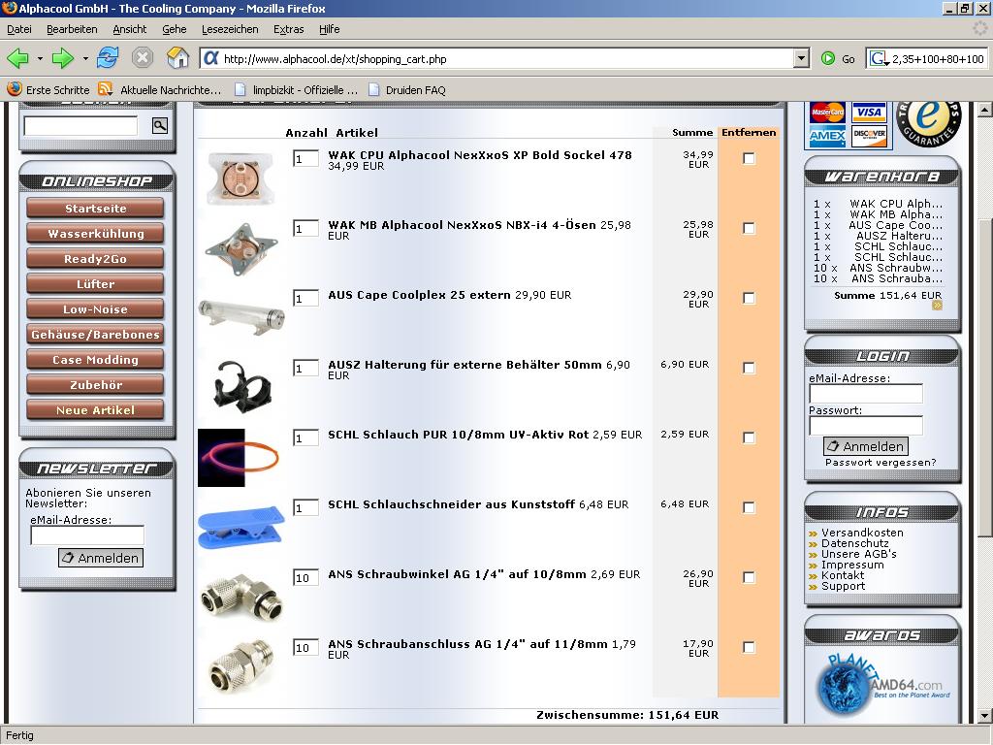Click the Newsletter eMail-Adresse field
Image resolution: width=993 pixels, height=745 pixels.
click(87, 535)
